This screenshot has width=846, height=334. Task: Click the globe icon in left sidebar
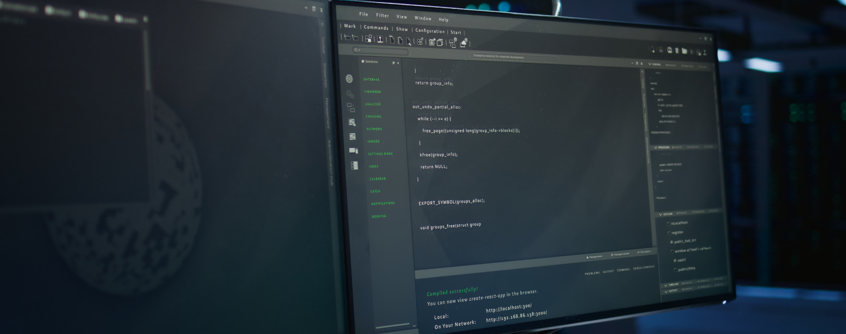[x=349, y=79]
